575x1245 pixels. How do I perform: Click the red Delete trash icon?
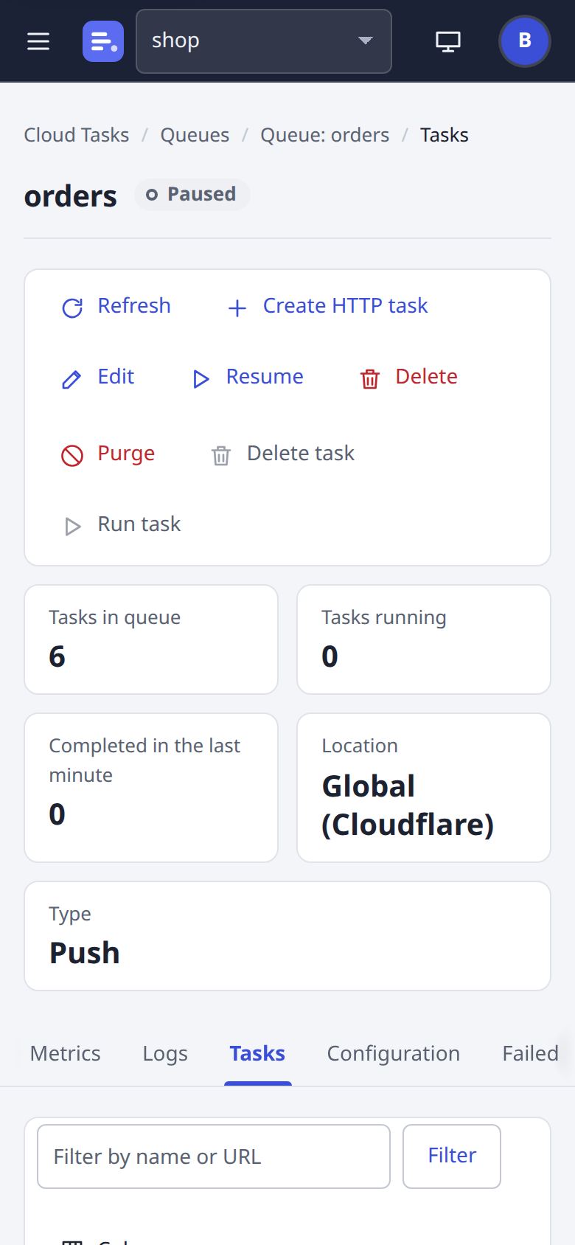(369, 378)
